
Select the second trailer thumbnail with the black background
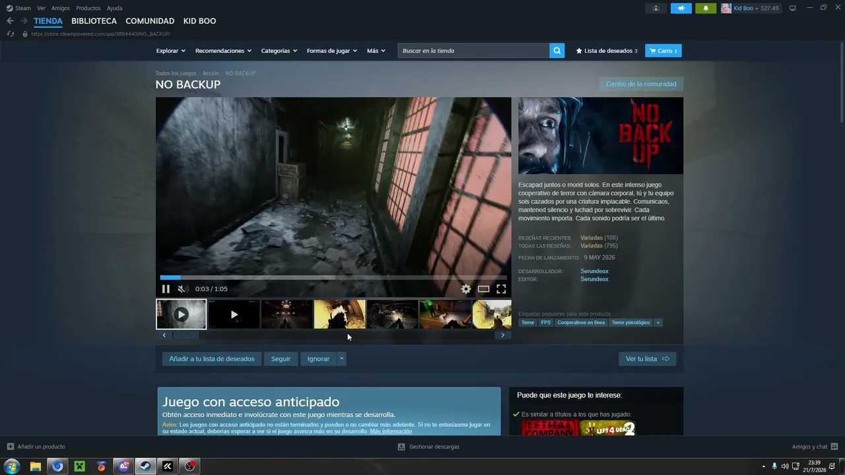234,315
